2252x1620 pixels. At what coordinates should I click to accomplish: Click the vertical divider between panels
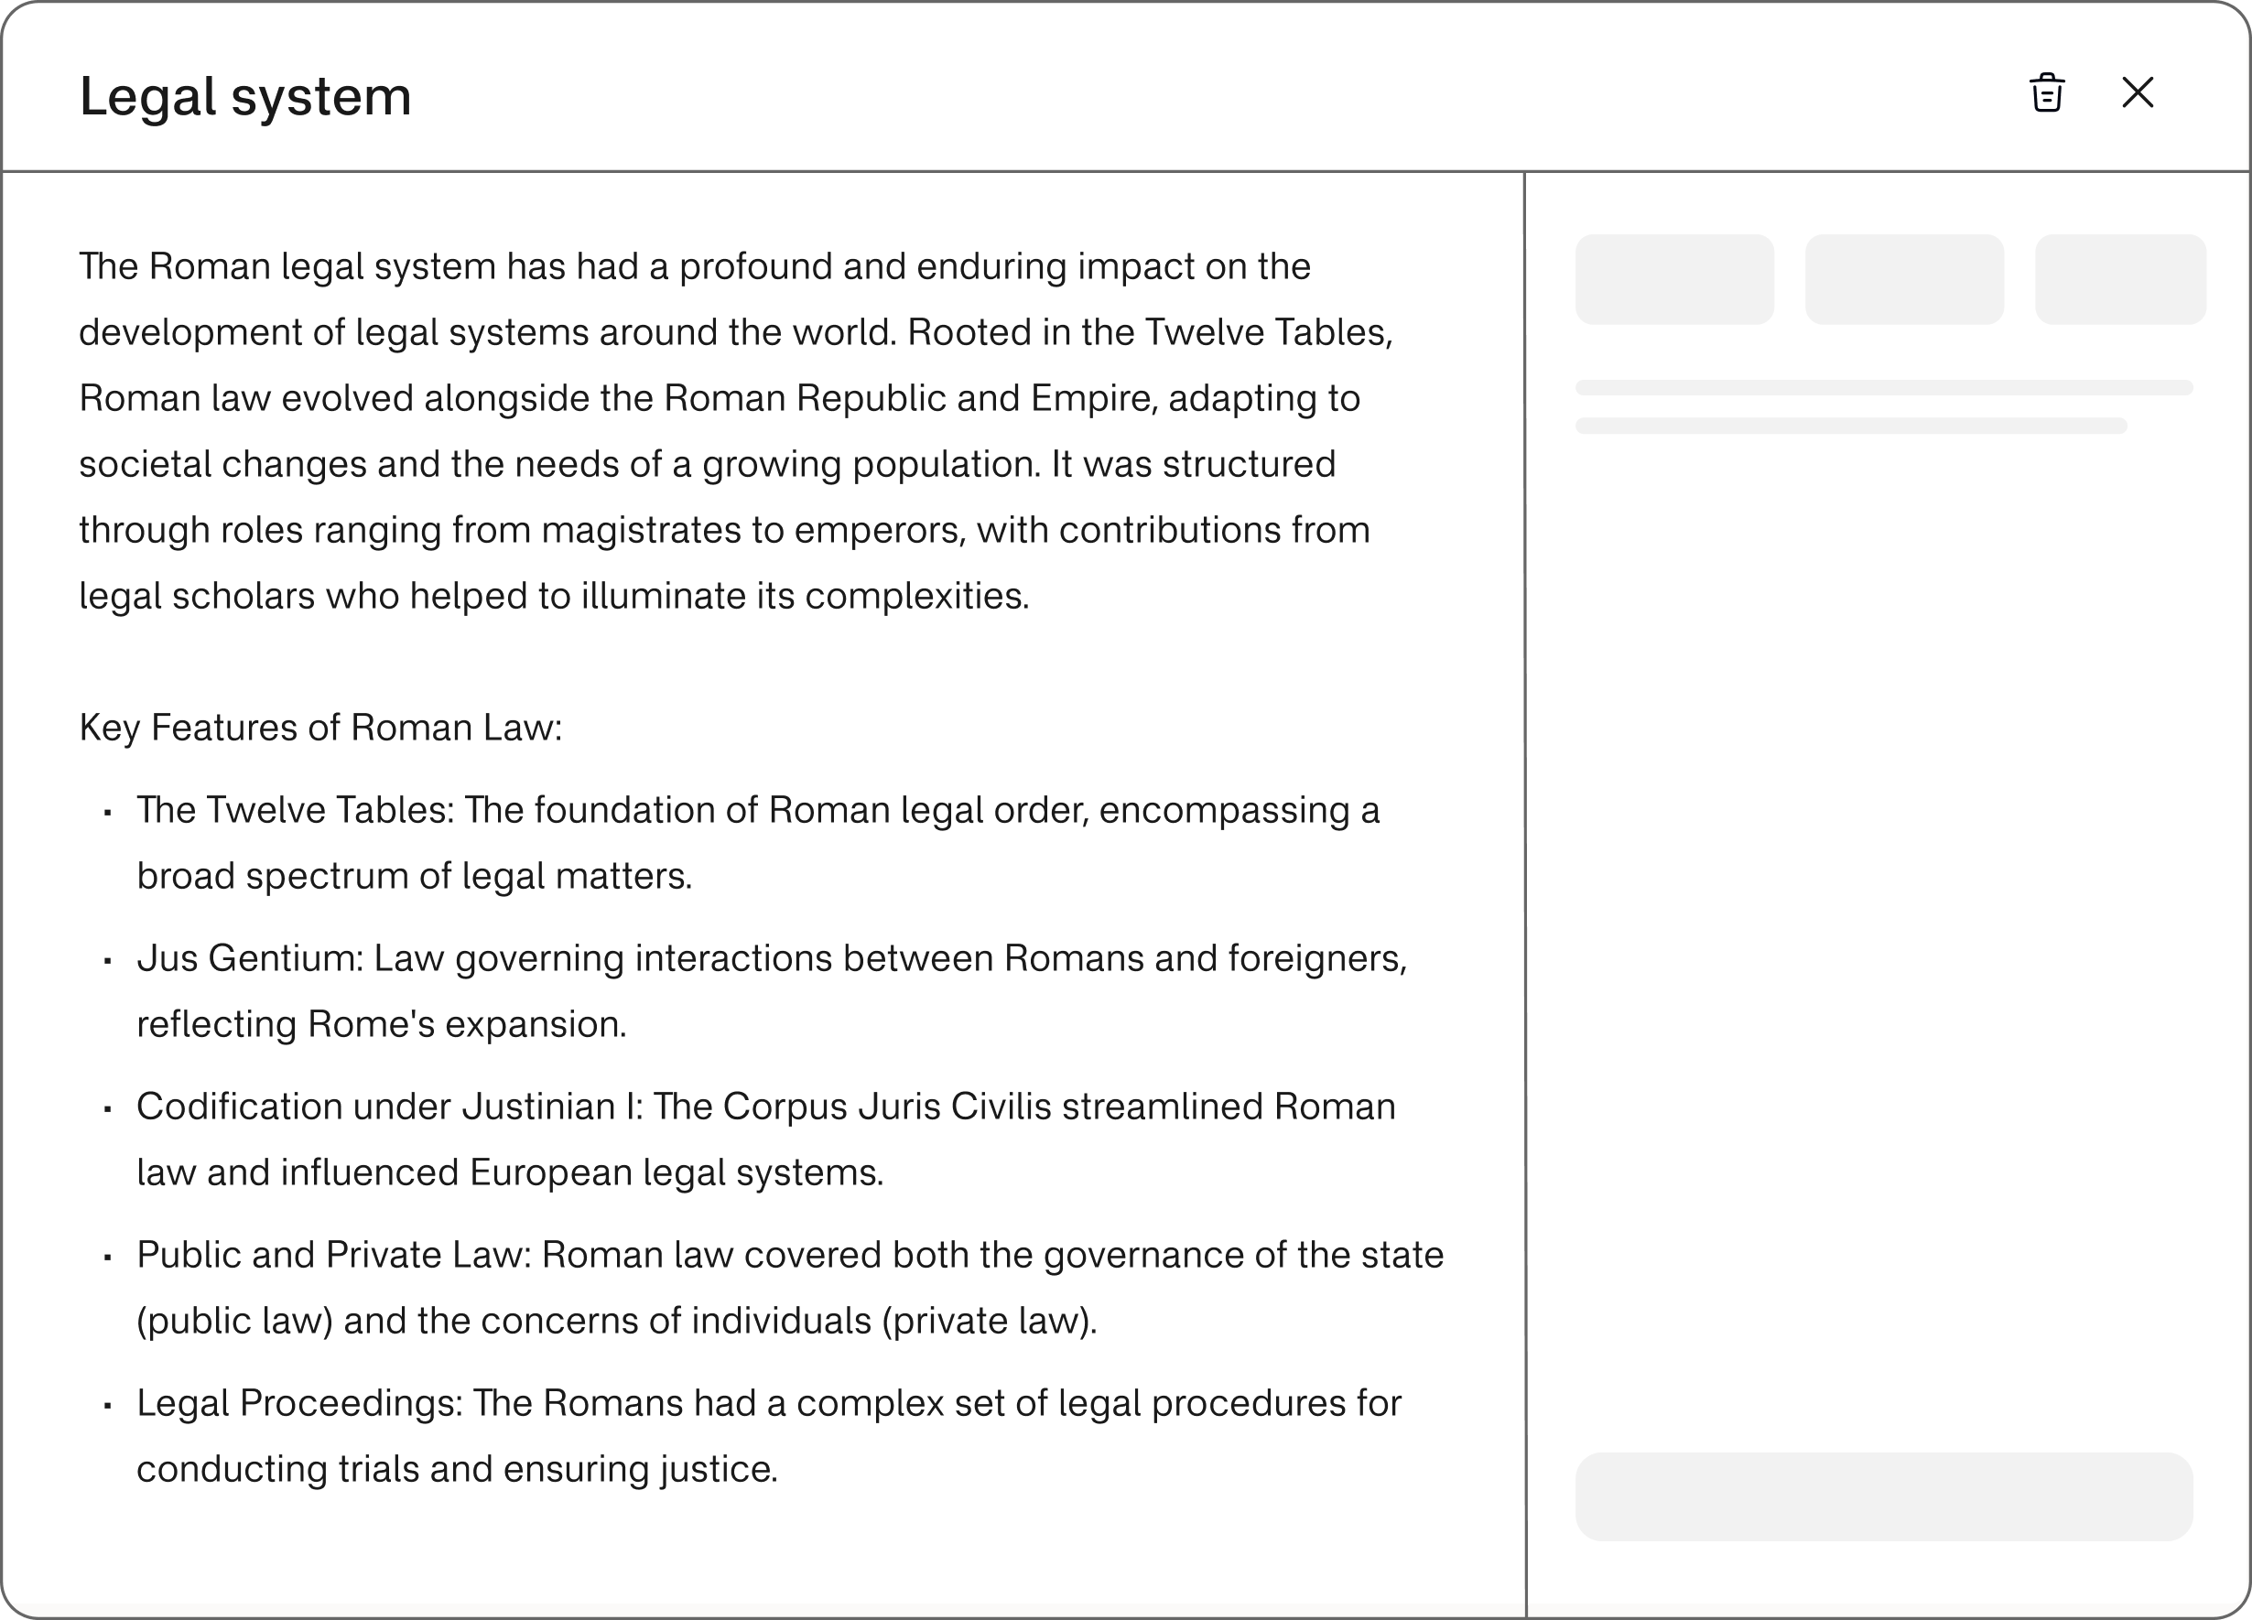[x=1525, y=893]
